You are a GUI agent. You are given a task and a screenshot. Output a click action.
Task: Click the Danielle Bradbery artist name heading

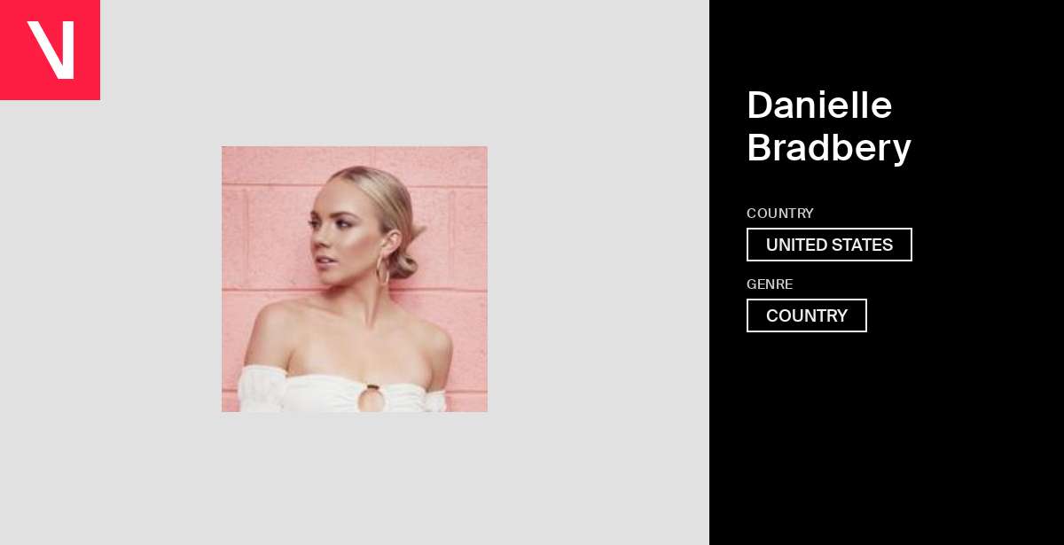point(829,126)
